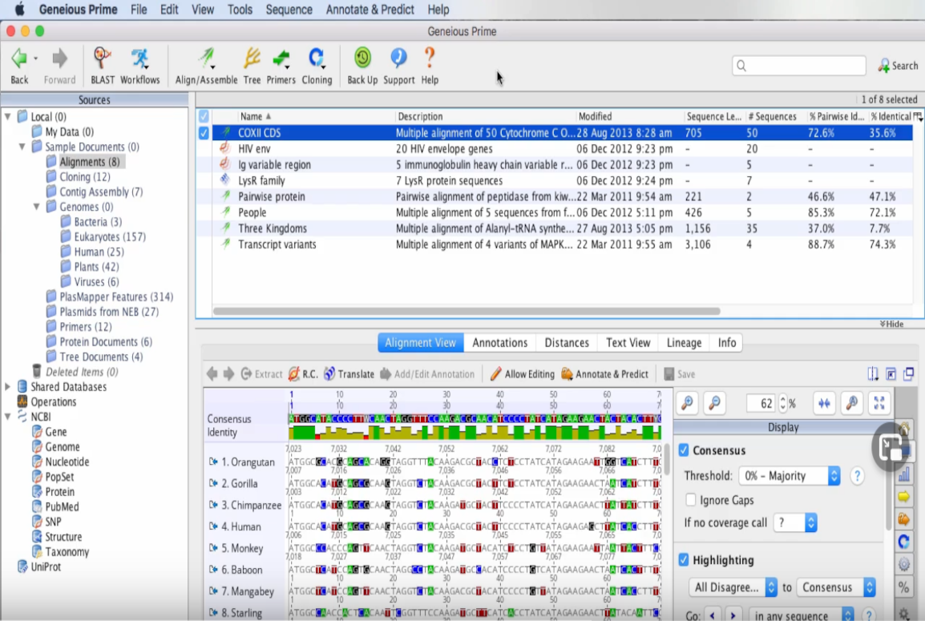Click the split view icon
Screen dimensions: 925x621
[872, 374]
